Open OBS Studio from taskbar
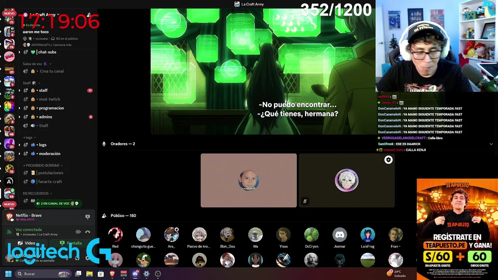The image size is (498, 280). pos(158,274)
